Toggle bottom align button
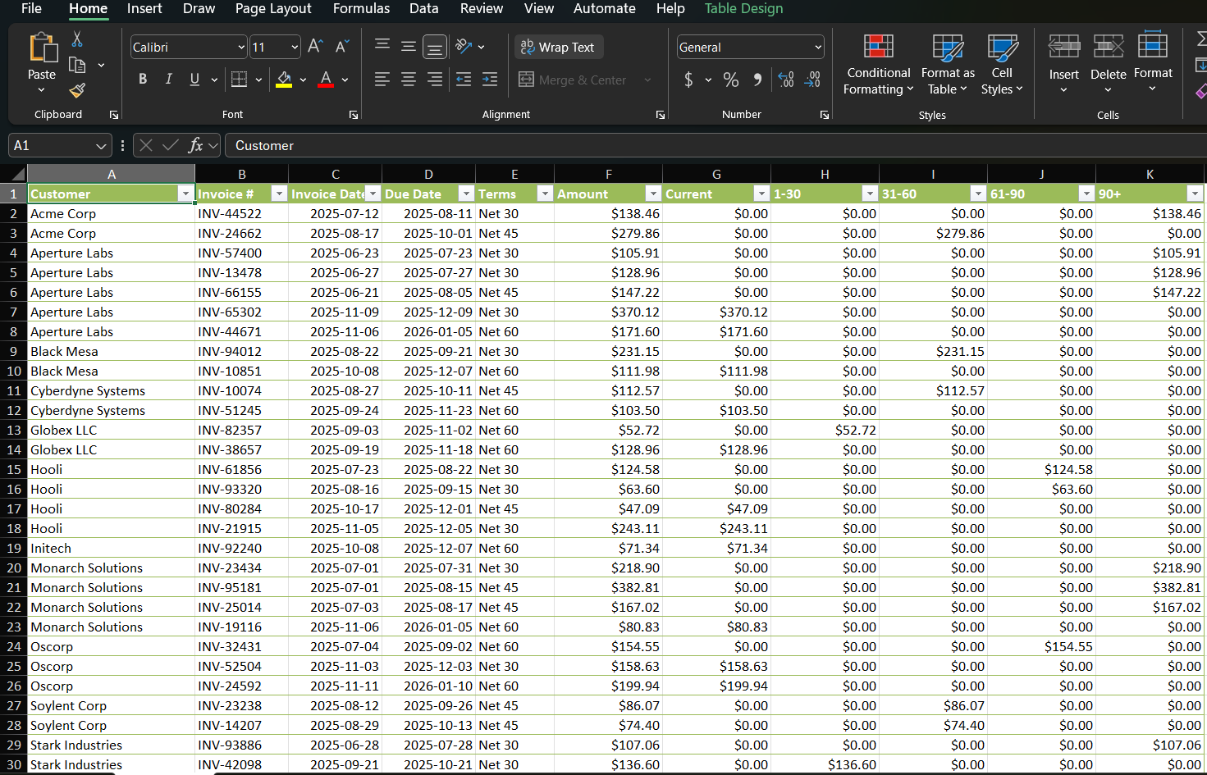Image resolution: width=1207 pixels, height=775 pixels. click(x=434, y=47)
